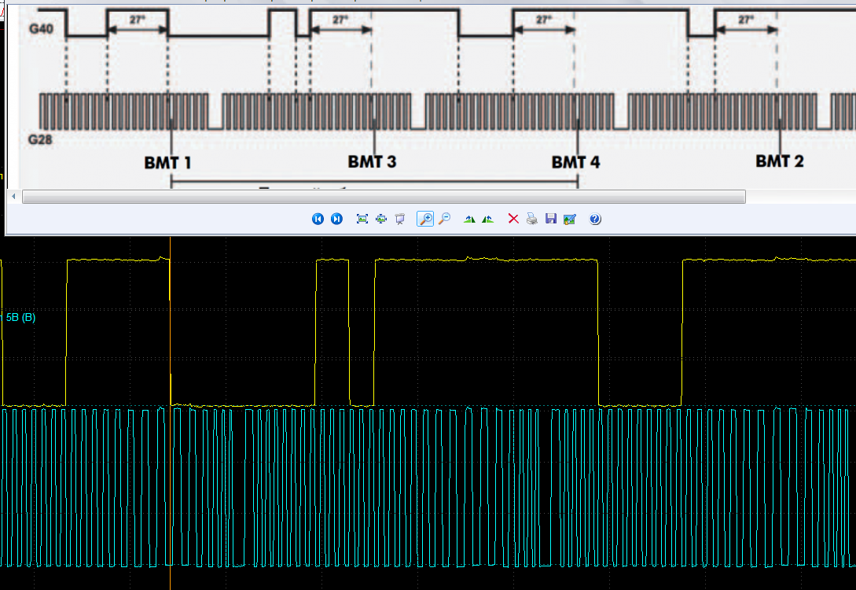Select the zoom out magnifier
The image size is (856, 590).
(445, 219)
